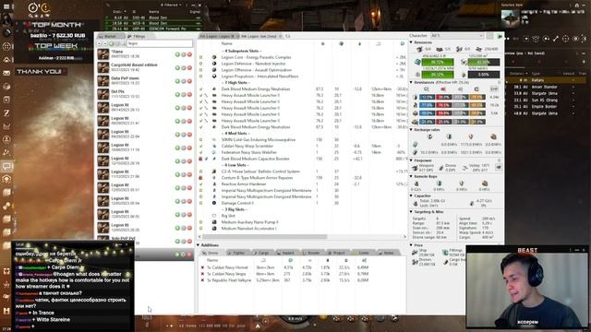
Task: Click the green copy button on '*Hana' fit
Action: [x=177, y=54]
